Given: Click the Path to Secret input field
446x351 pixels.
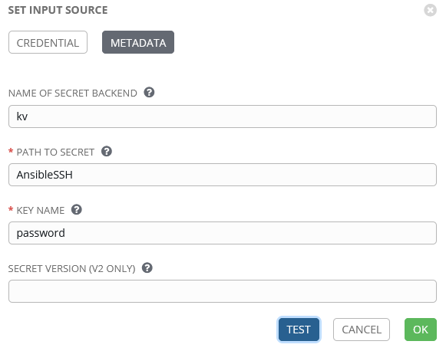Looking at the screenshot, I should [x=223, y=175].
